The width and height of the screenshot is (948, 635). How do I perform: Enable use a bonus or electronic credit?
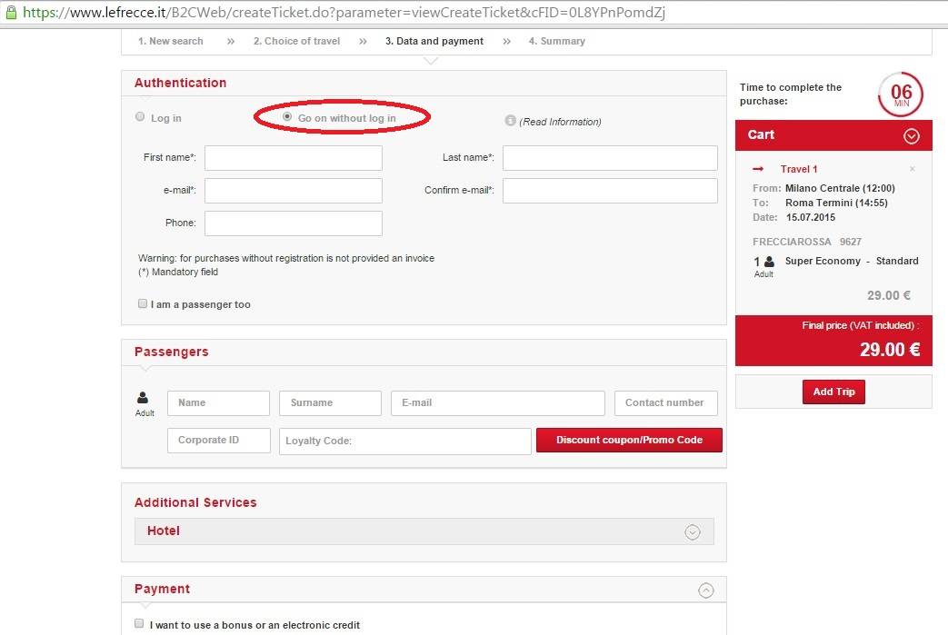pyautogui.click(x=139, y=624)
